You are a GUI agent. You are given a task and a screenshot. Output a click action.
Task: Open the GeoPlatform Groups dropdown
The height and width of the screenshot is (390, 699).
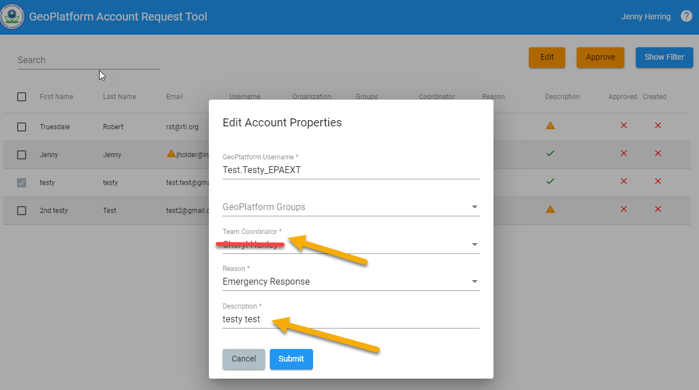pos(474,207)
